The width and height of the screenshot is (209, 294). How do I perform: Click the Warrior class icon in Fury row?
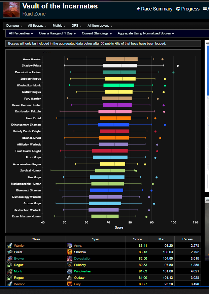coord(10,284)
